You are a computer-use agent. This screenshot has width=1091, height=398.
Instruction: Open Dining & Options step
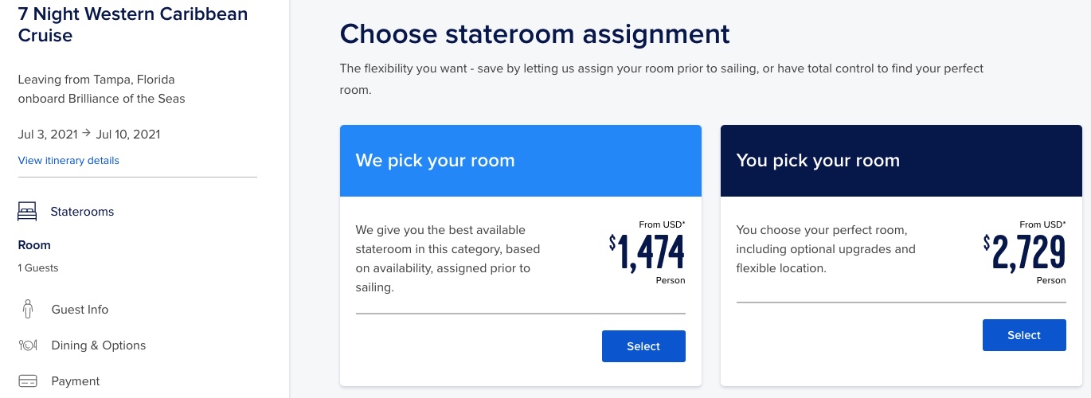point(99,345)
